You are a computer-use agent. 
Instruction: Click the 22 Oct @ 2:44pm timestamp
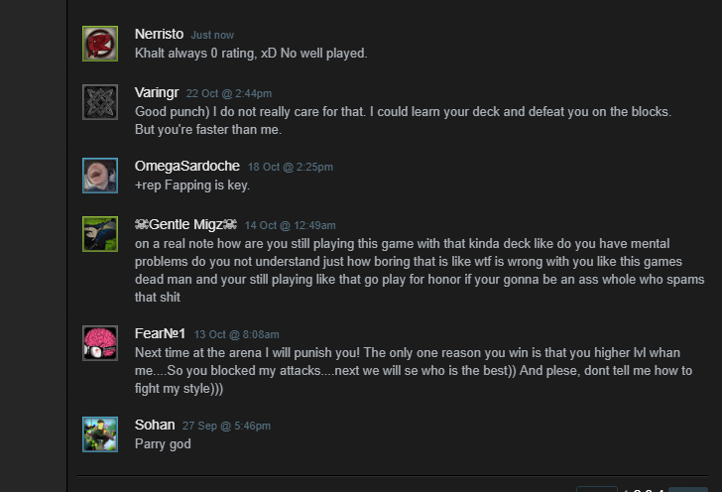[x=229, y=93]
